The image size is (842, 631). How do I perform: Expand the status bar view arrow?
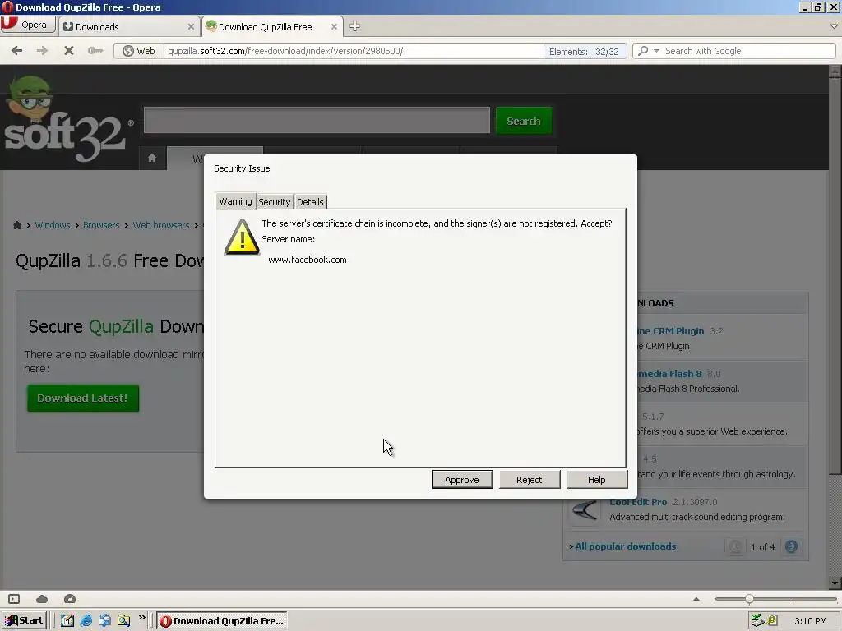[x=696, y=599]
